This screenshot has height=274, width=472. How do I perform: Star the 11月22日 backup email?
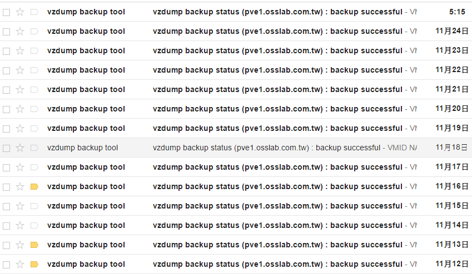click(20, 70)
